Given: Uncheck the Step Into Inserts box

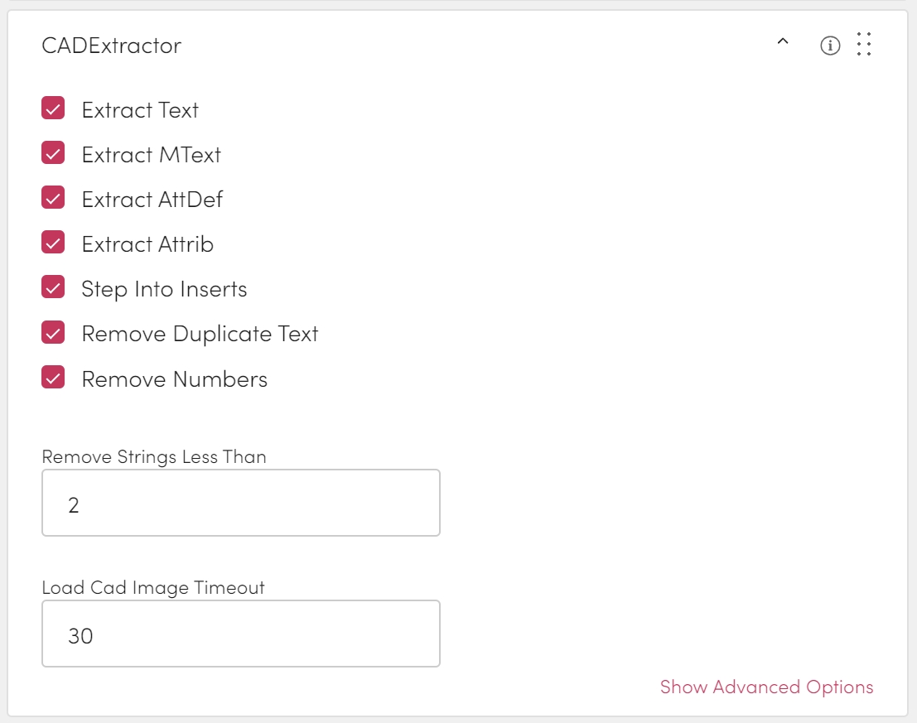Looking at the screenshot, I should pyautogui.click(x=53, y=288).
